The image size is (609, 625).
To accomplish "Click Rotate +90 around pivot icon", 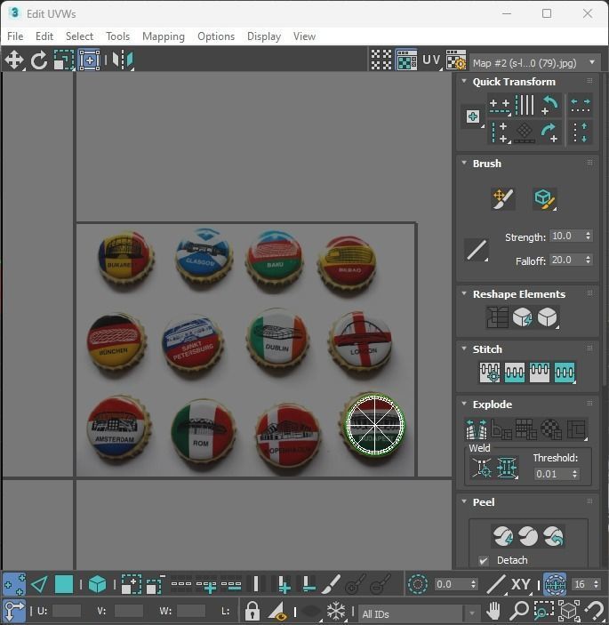I will pyautogui.click(x=550, y=132).
